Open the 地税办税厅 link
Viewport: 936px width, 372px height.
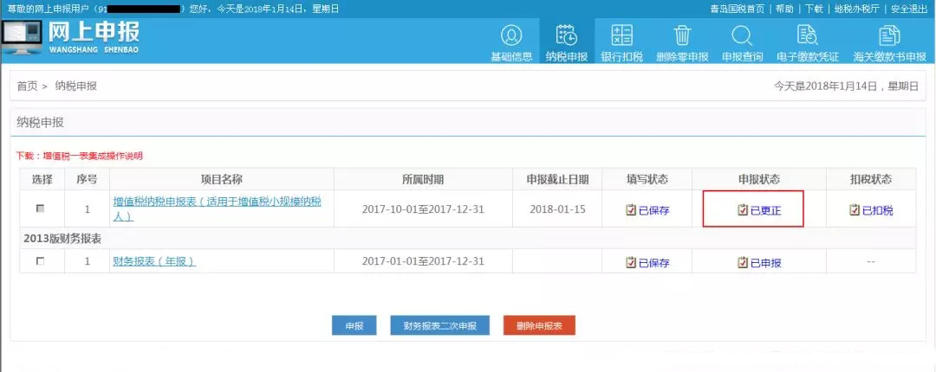coord(856,9)
